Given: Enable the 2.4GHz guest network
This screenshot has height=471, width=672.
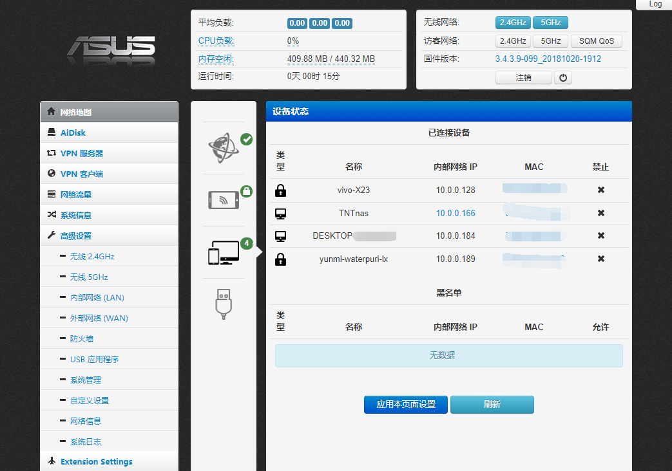Looking at the screenshot, I should (x=512, y=41).
